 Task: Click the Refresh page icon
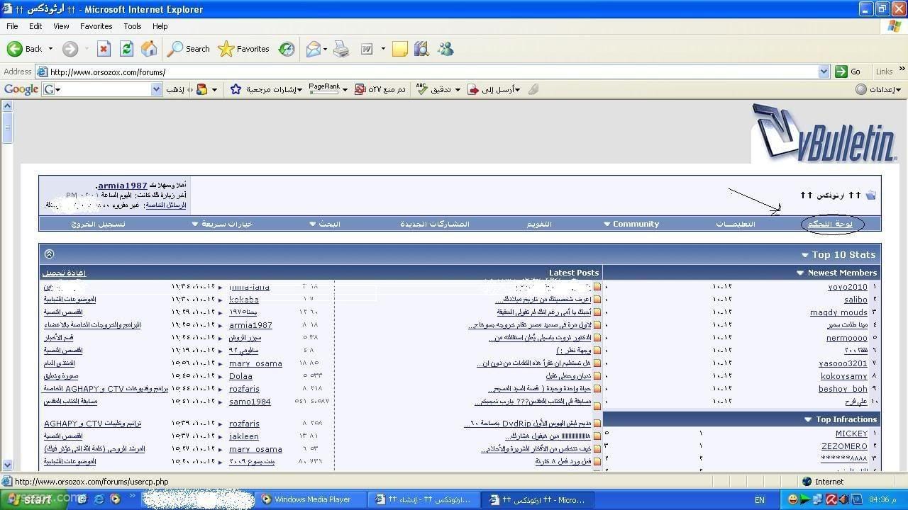click(126, 49)
